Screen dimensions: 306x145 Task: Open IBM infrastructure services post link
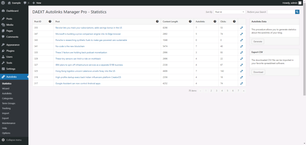coord(89,65)
